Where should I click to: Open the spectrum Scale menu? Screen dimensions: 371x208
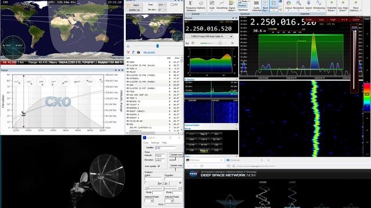[212, 5]
